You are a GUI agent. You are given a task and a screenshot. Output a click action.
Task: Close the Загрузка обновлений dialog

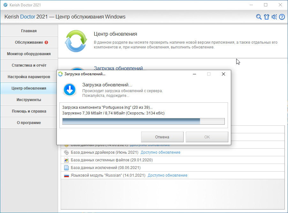[224, 74]
